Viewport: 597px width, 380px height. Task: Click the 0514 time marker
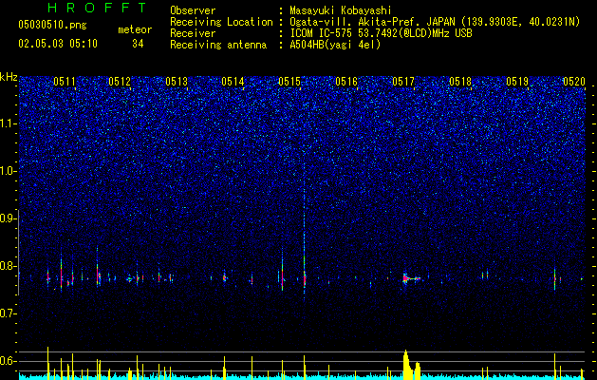[x=233, y=82]
